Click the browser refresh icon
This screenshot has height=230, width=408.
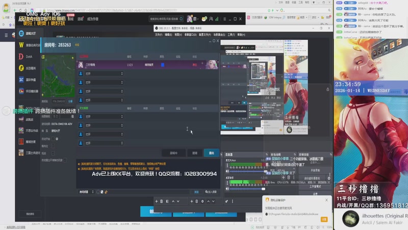20,10
